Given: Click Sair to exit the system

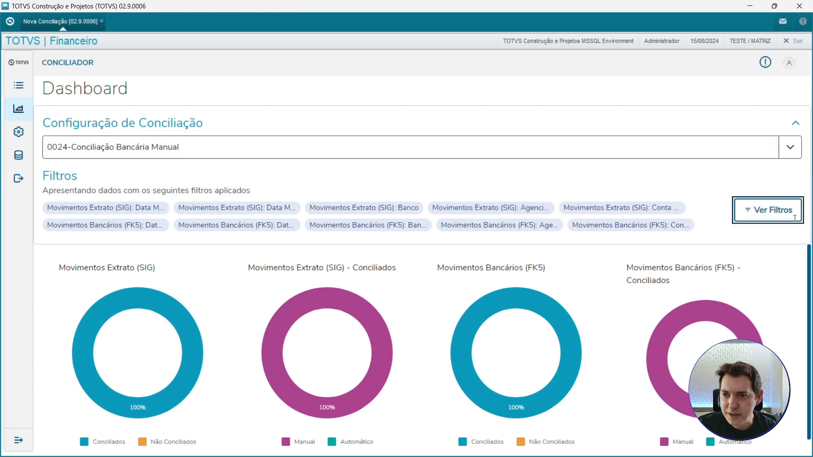Looking at the screenshot, I should [793, 41].
